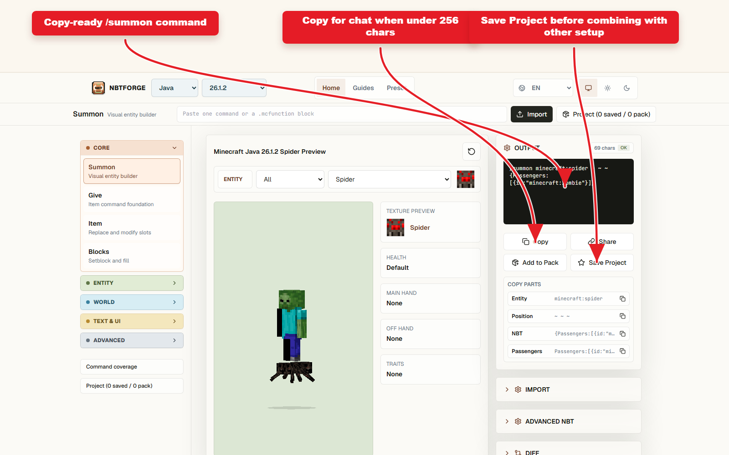Expand the ENTITY sidebar section

click(132, 283)
